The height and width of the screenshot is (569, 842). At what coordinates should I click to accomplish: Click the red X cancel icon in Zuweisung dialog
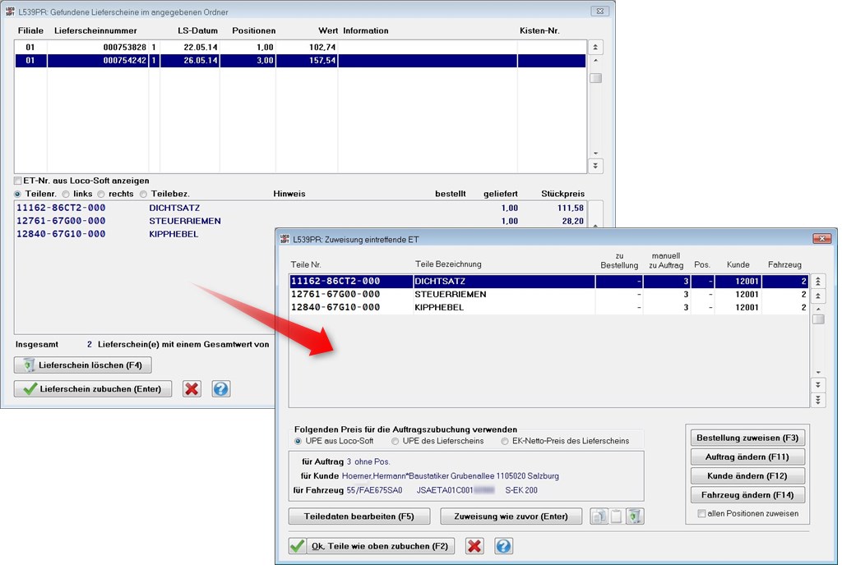pos(474,546)
